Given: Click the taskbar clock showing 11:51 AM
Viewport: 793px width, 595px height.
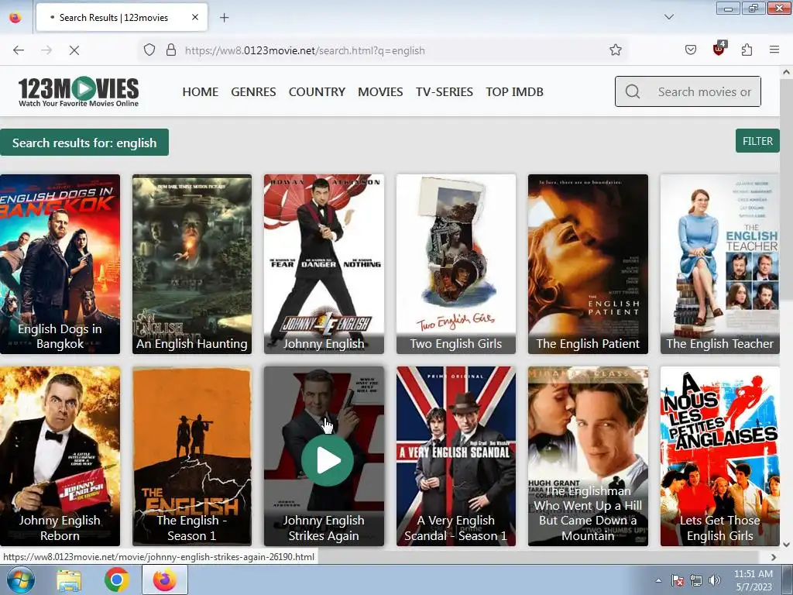Looking at the screenshot, I should click(x=754, y=580).
